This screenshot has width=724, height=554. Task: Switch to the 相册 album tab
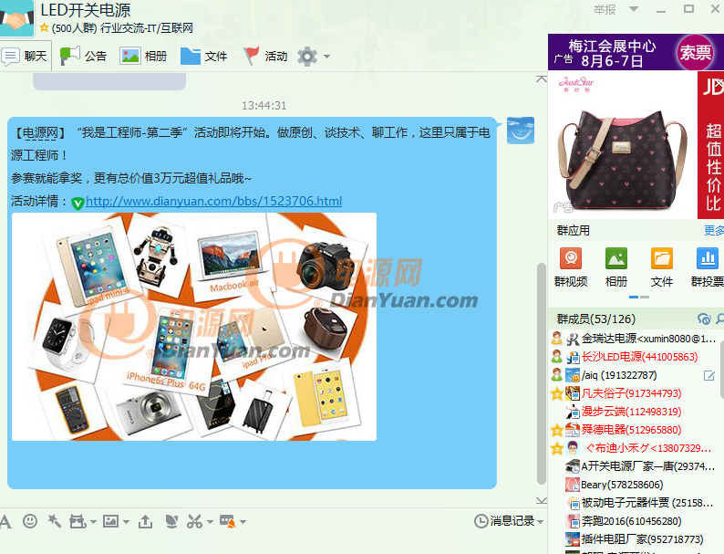143,56
